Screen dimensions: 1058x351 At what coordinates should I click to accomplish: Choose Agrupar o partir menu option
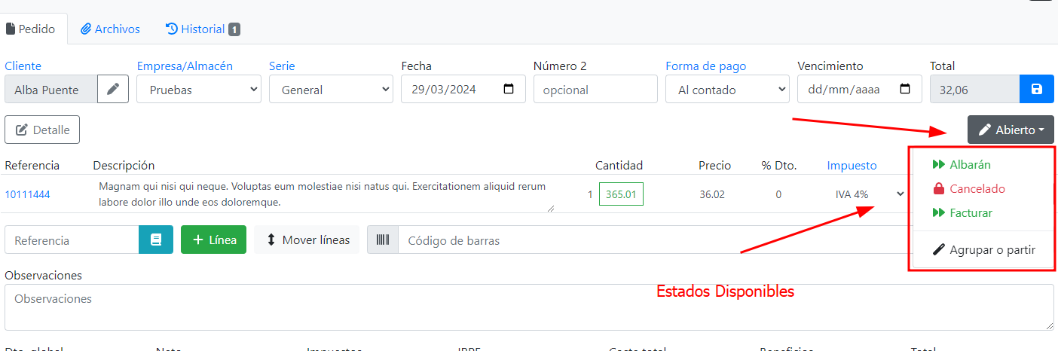click(x=984, y=249)
